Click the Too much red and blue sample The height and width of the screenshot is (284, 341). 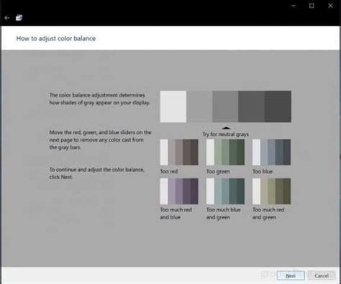pyautogui.click(x=179, y=191)
